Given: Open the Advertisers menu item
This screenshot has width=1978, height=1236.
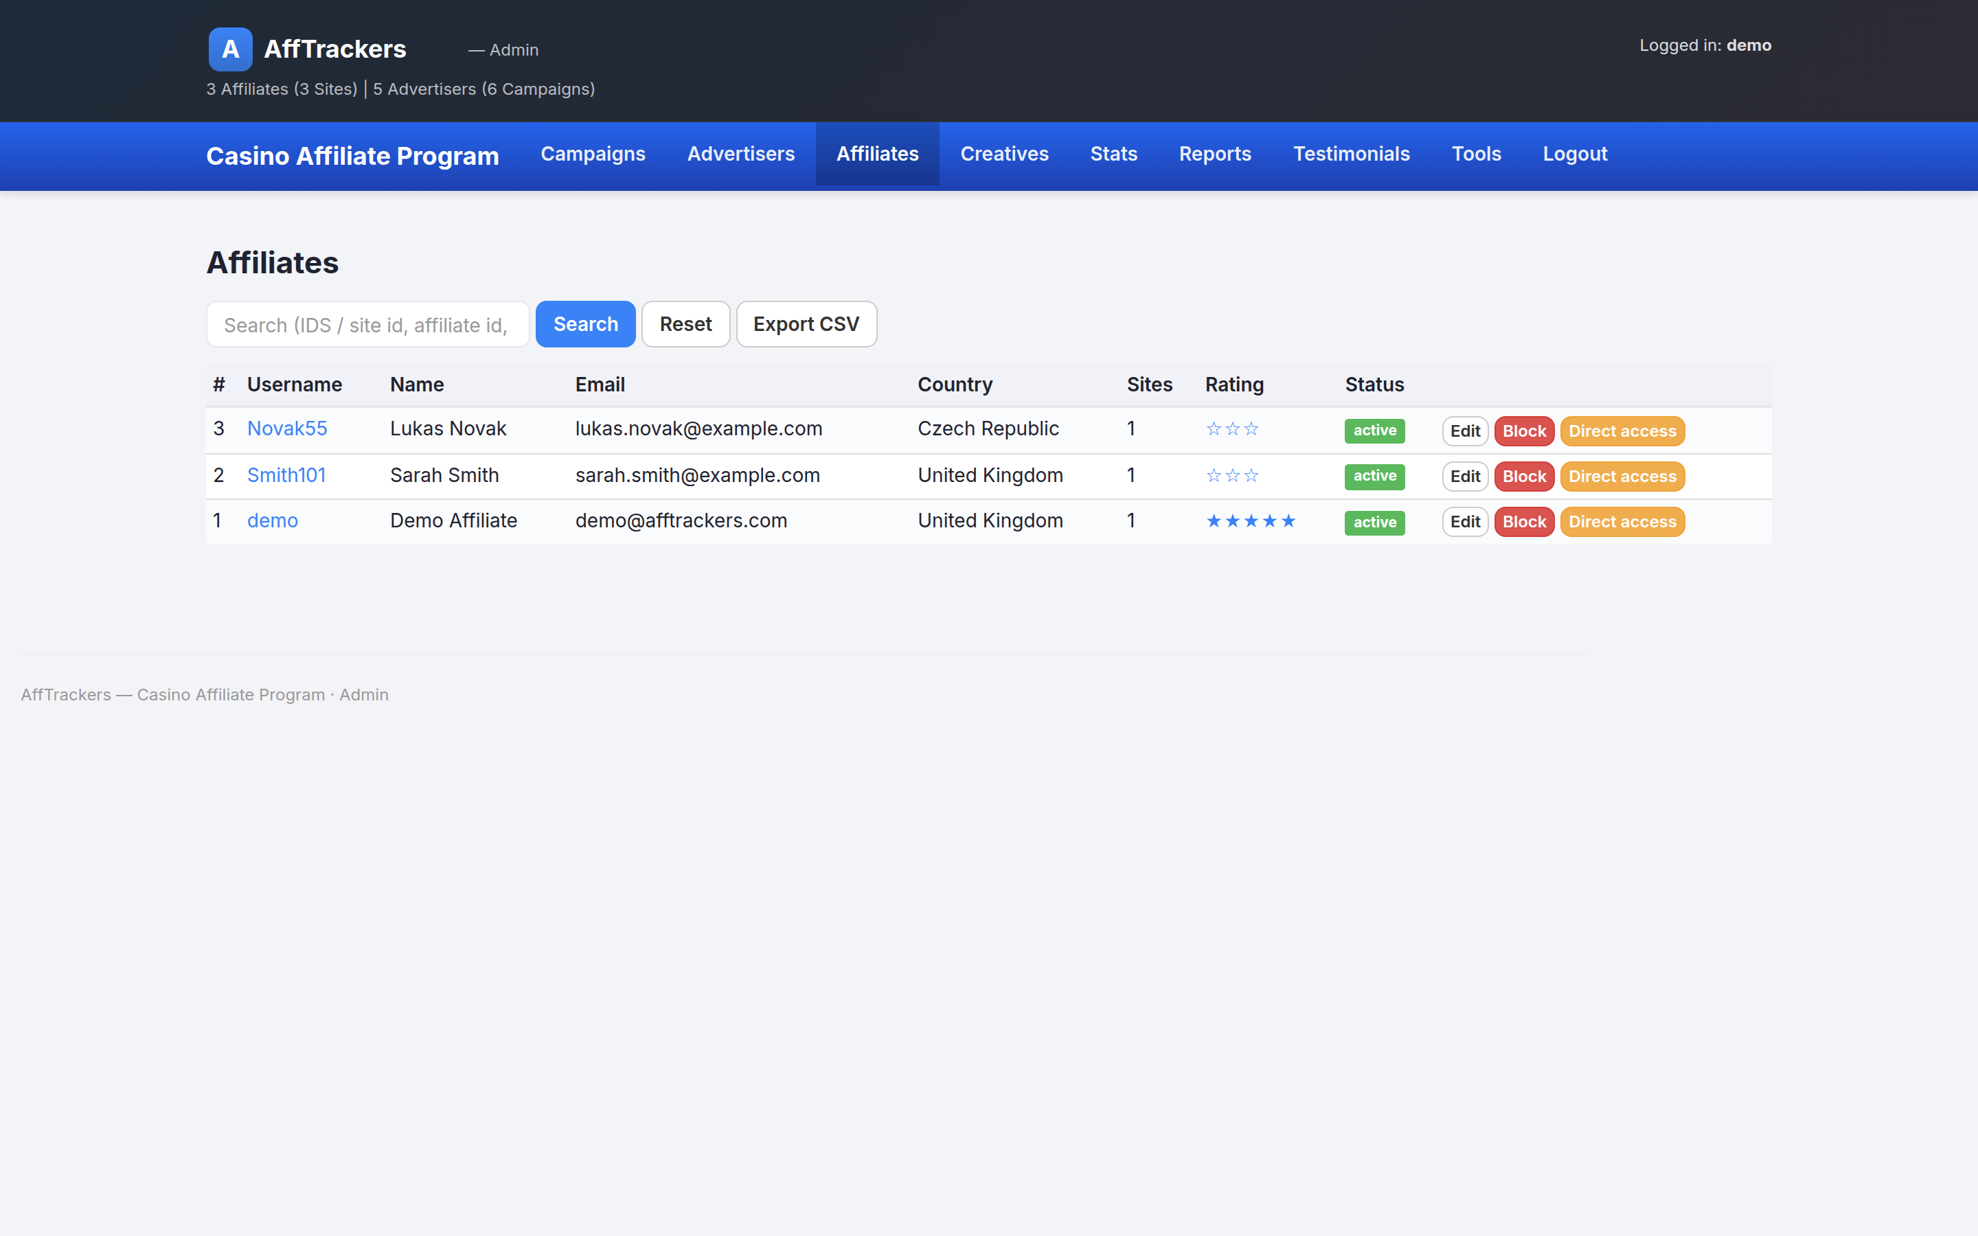Looking at the screenshot, I should coord(740,154).
